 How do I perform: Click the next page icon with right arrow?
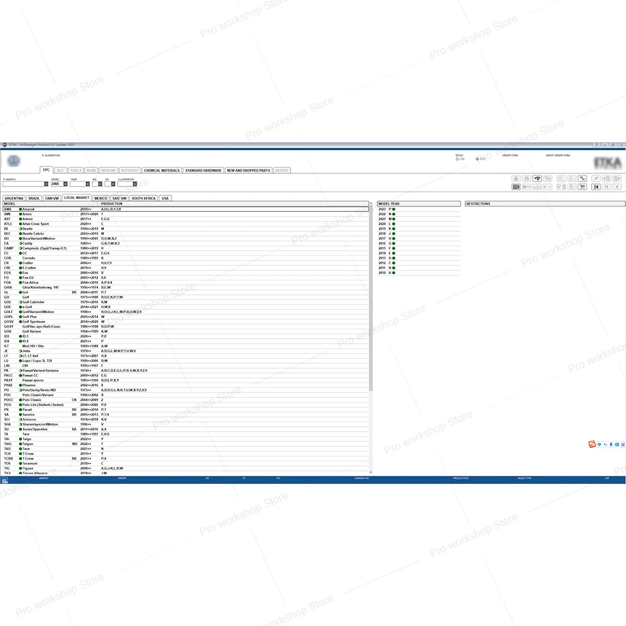[x=617, y=178]
